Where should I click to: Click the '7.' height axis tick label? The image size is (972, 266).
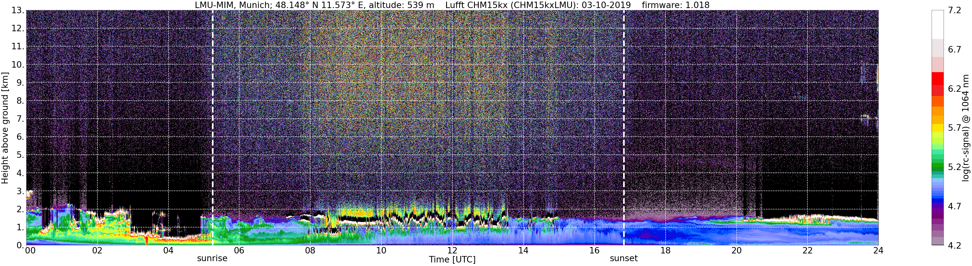[20, 119]
